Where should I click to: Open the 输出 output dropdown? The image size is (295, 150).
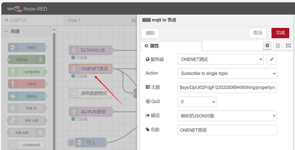pos(227,116)
